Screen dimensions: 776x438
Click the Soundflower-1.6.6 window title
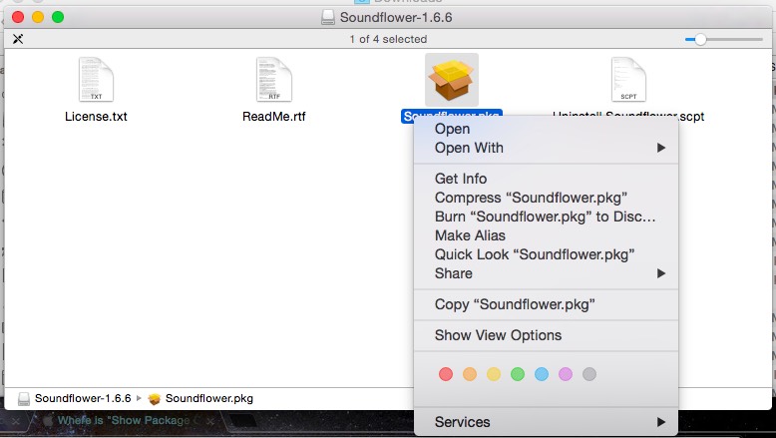pos(396,17)
